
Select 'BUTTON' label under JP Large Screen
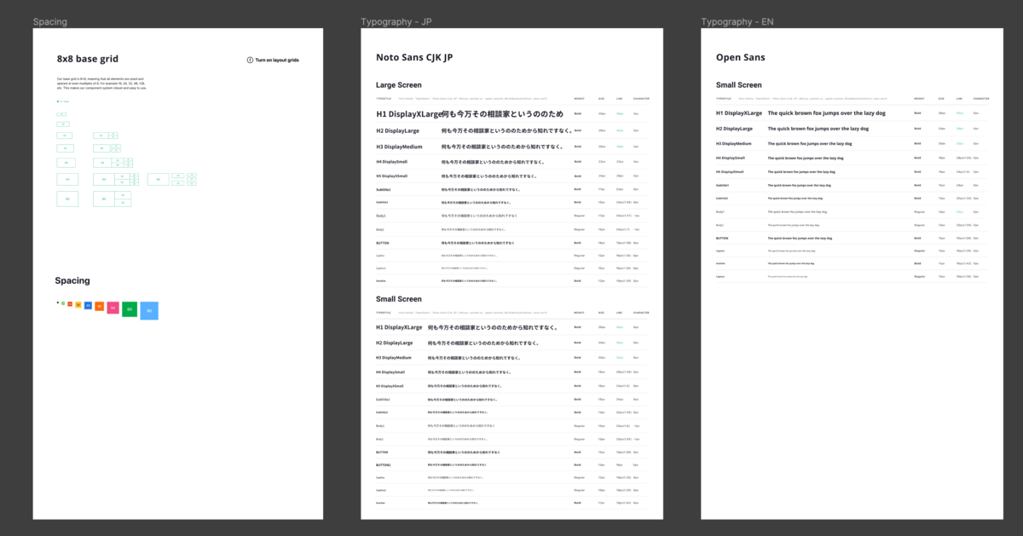tap(382, 243)
